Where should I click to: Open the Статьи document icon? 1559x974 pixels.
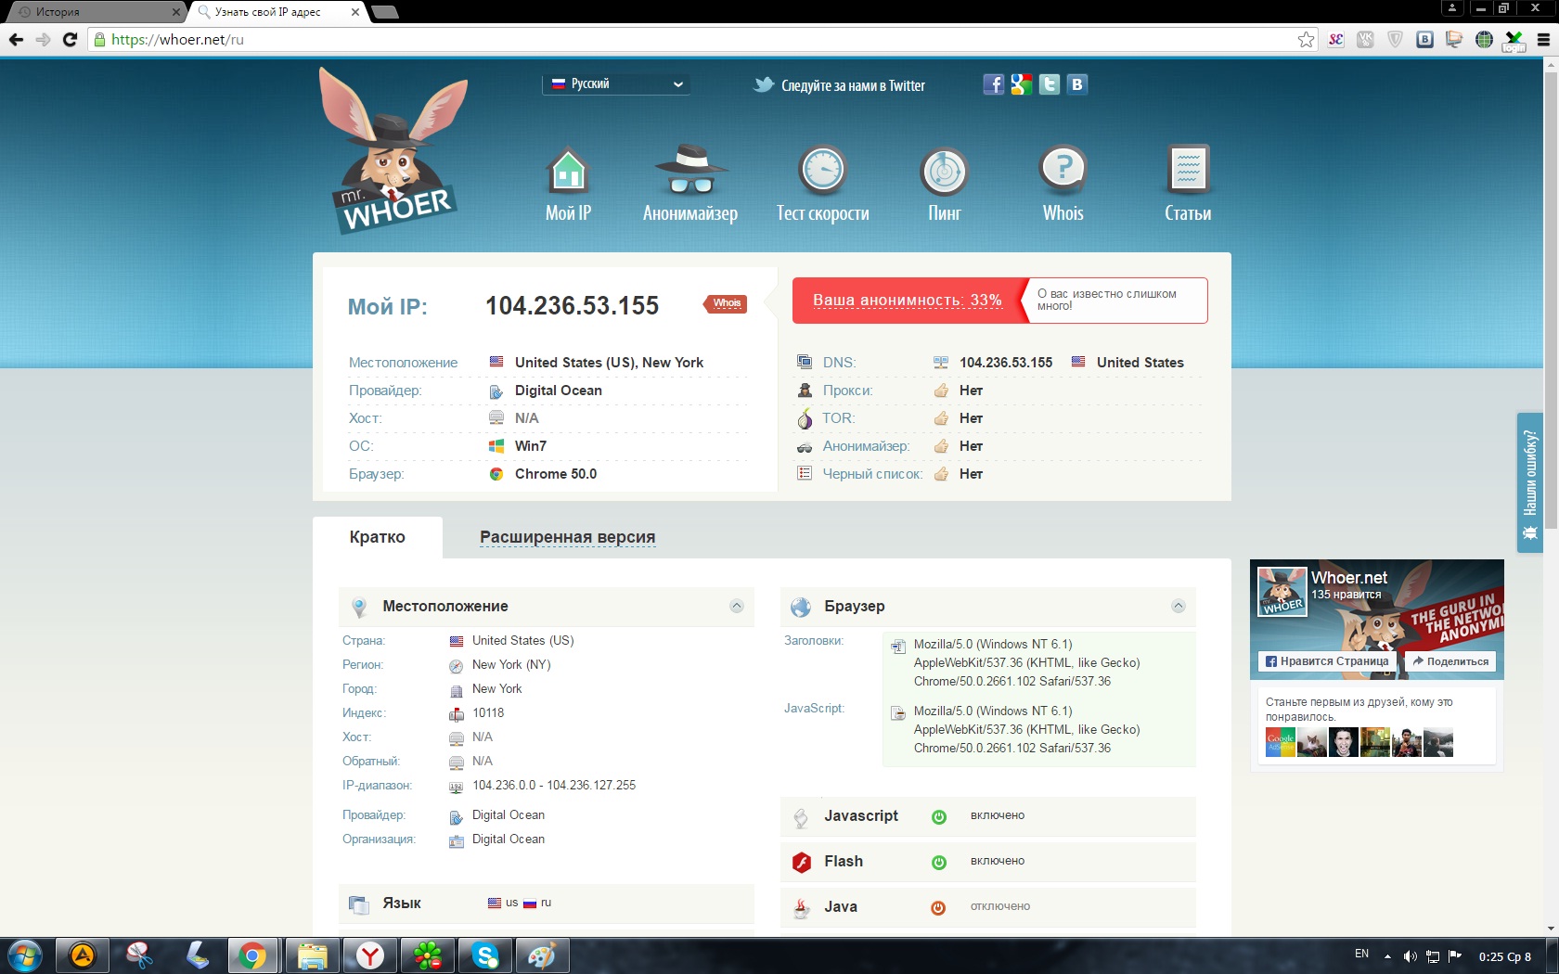coord(1188,171)
